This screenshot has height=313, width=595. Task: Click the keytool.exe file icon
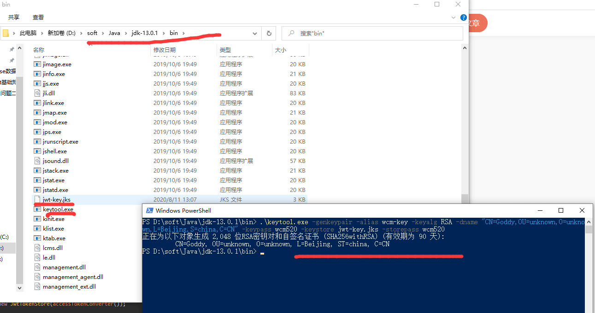pyautogui.click(x=37, y=209)
